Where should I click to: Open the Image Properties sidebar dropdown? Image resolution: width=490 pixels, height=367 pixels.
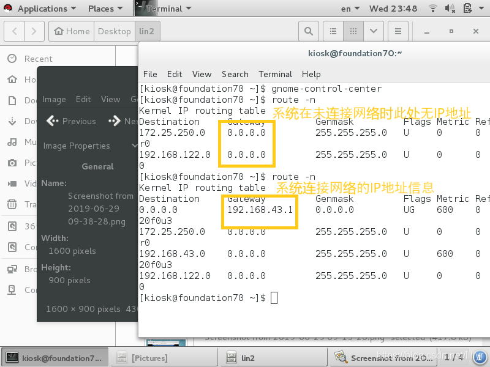[90, 146]
